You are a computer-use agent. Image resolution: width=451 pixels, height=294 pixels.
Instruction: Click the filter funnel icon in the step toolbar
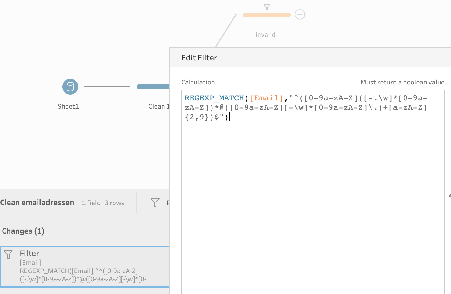click(x=155, y=203)
